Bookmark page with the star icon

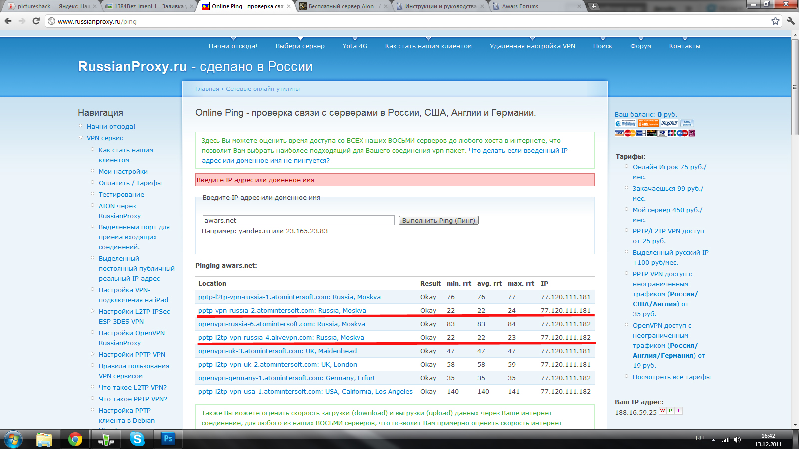[775, 21]
